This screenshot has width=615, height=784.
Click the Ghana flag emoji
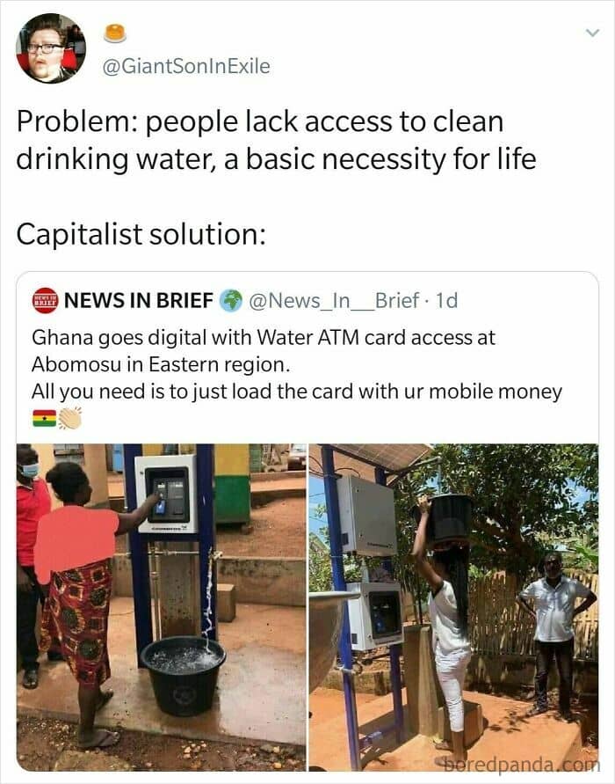coord(44,419)
